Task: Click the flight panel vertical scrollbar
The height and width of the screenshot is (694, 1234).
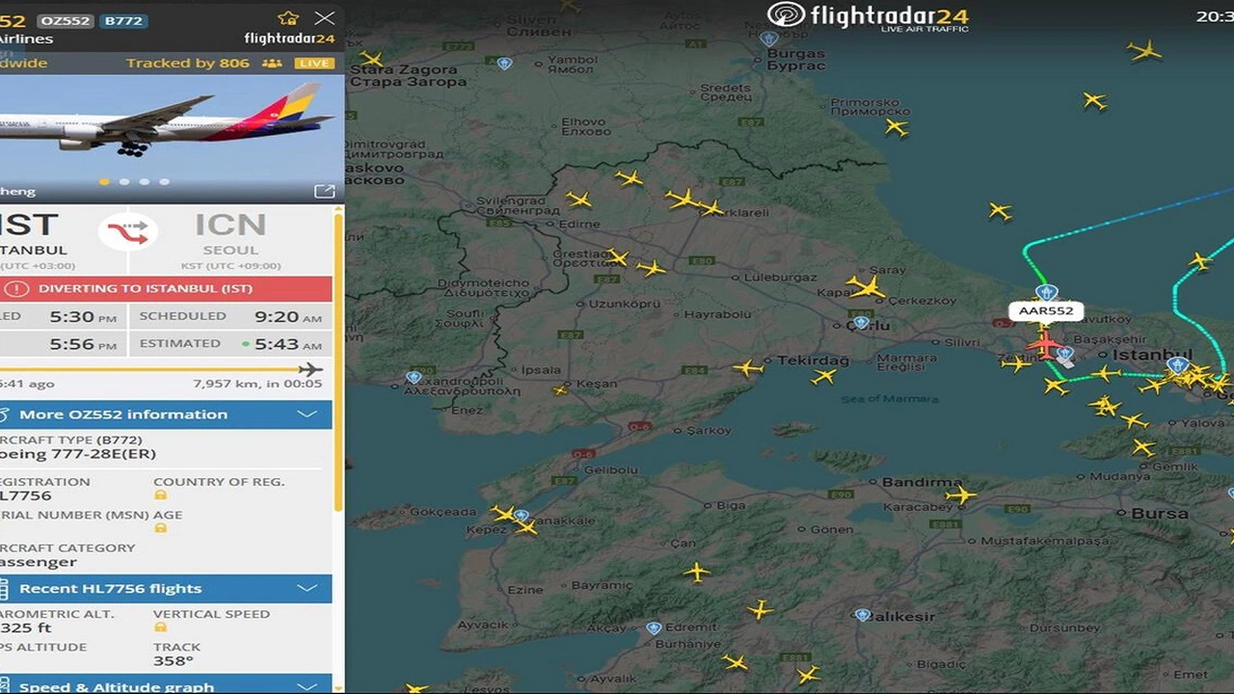Action: (338, 361)
